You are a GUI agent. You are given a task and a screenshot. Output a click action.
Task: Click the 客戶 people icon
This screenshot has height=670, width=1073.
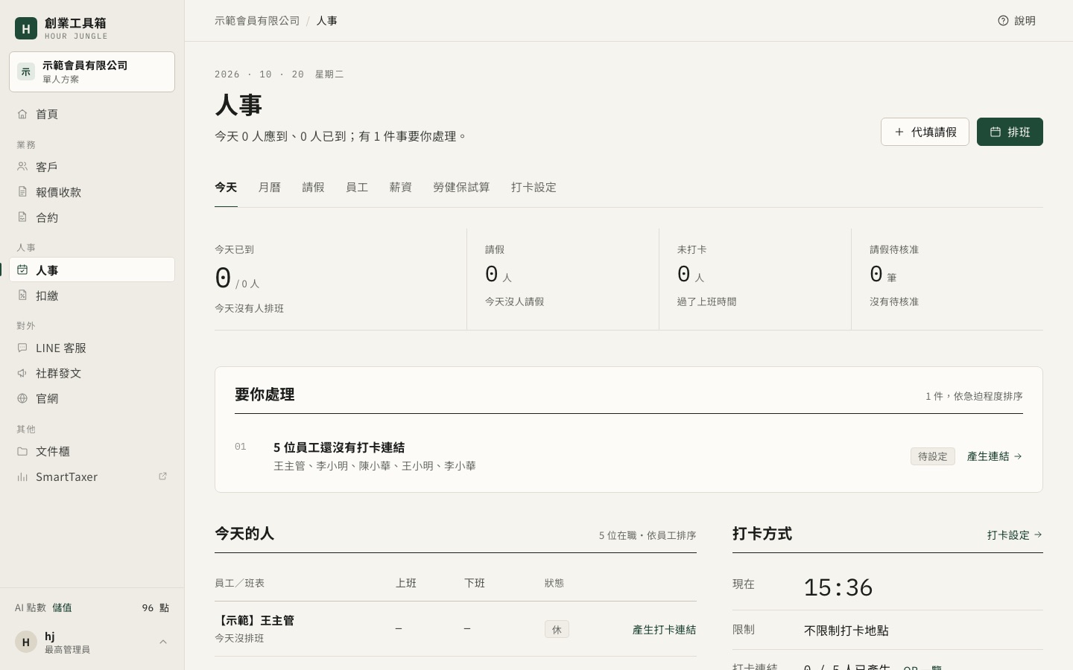tap(22, 167)
